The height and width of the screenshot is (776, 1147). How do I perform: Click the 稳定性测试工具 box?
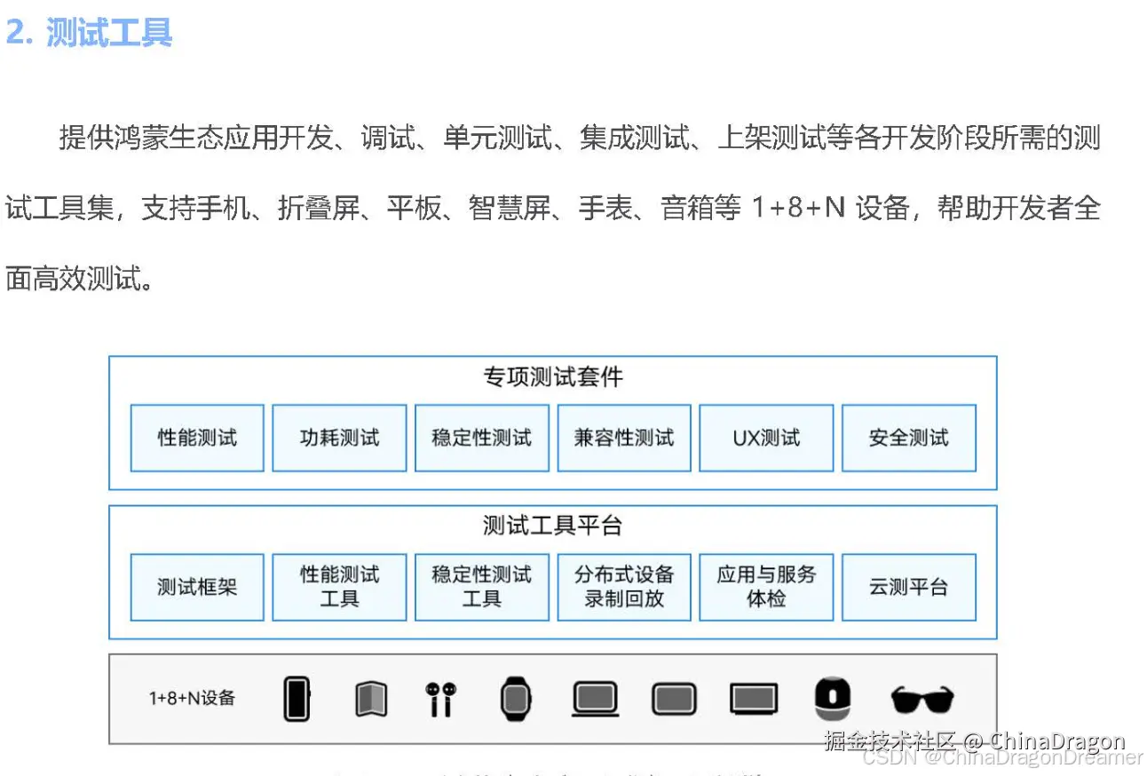pos(482,587)
